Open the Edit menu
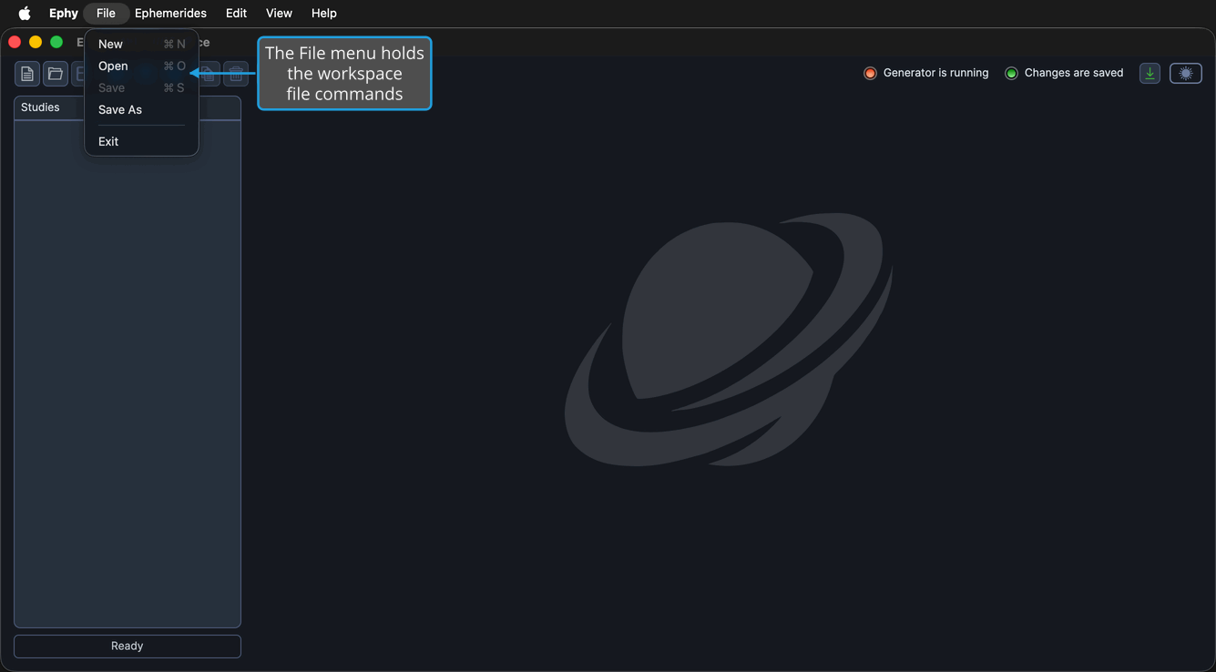Viewport: 1216px width, 672px height. click(236, 13)
